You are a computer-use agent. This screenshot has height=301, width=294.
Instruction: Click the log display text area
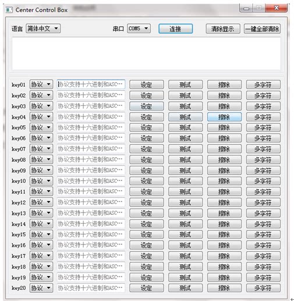point(146,54)
